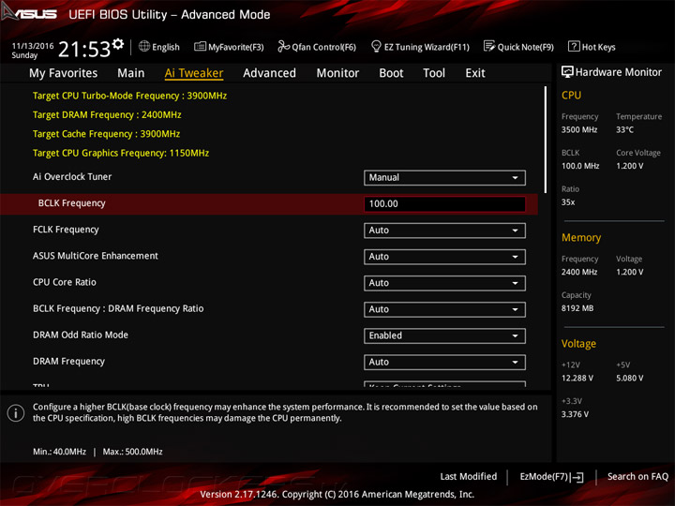
Task: Click the settings list vertical scrollbar
Action: tap(546, 140)
